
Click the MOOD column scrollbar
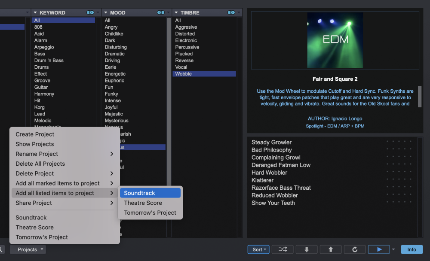[x=169, y=101]
